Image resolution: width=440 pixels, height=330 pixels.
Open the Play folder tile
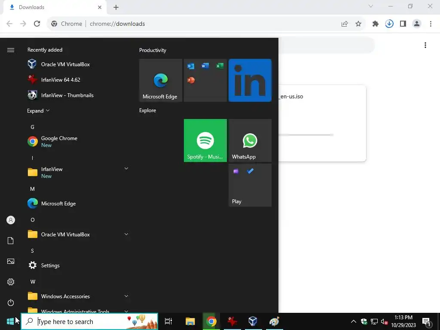250,185
